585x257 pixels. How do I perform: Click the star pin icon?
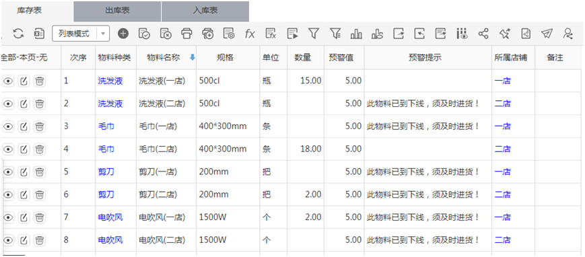504,34
